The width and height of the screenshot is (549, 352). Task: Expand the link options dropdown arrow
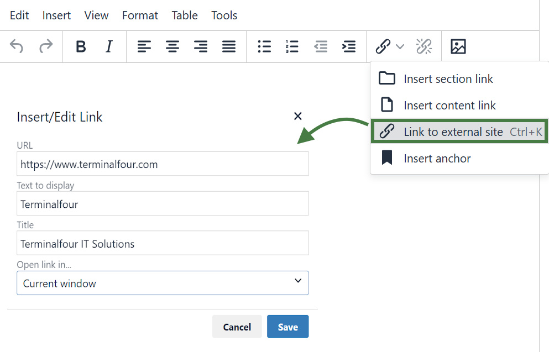point(400,47)
